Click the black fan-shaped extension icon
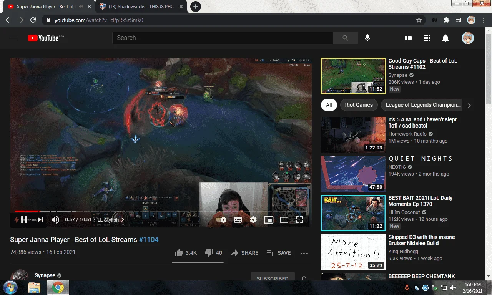The width and height of the screenshot is (492, 295). [x=434, y=20]
